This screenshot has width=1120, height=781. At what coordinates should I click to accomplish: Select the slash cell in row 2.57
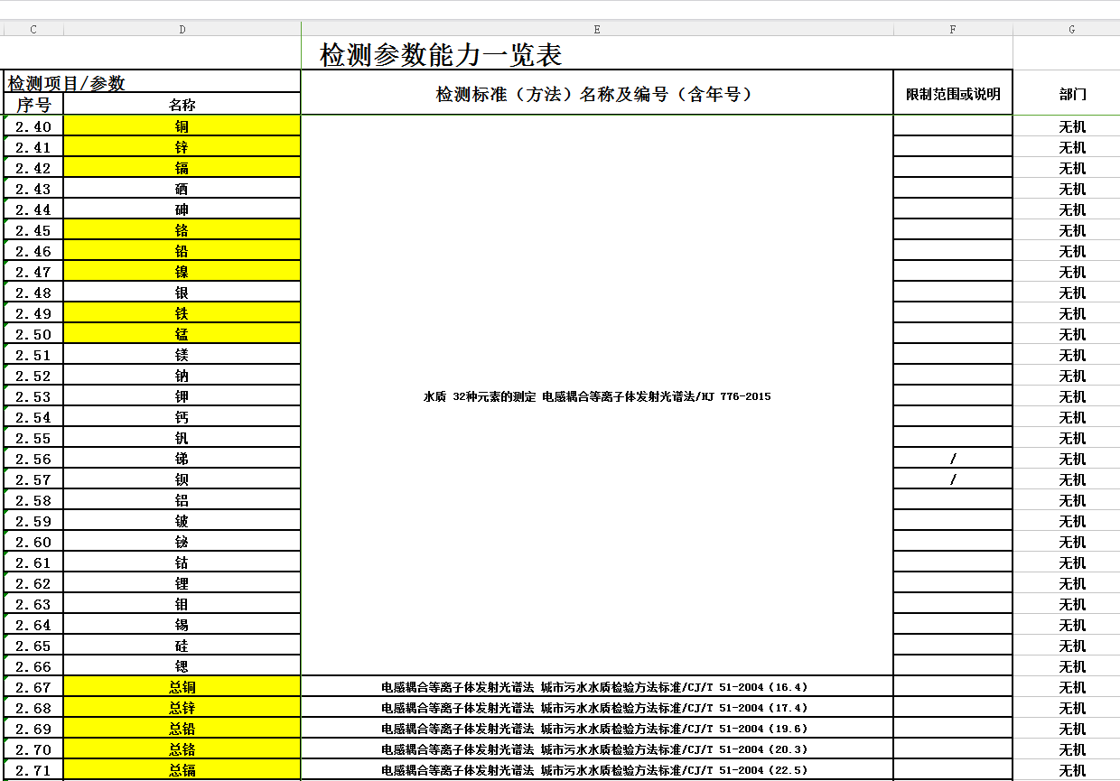tap(953, 479)
